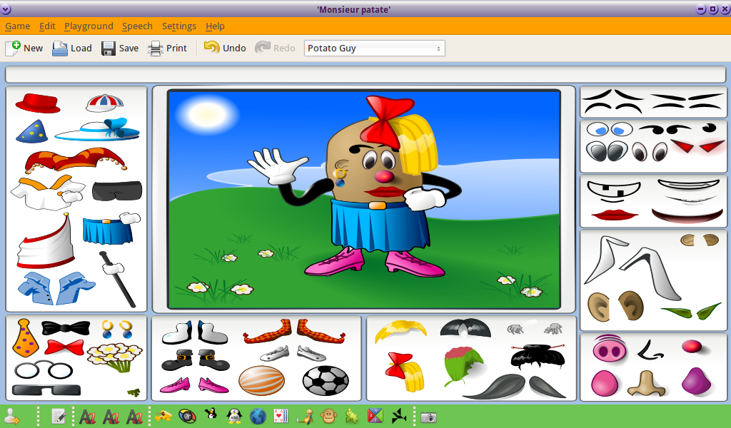Open the Playground menu

click(89, 26)
